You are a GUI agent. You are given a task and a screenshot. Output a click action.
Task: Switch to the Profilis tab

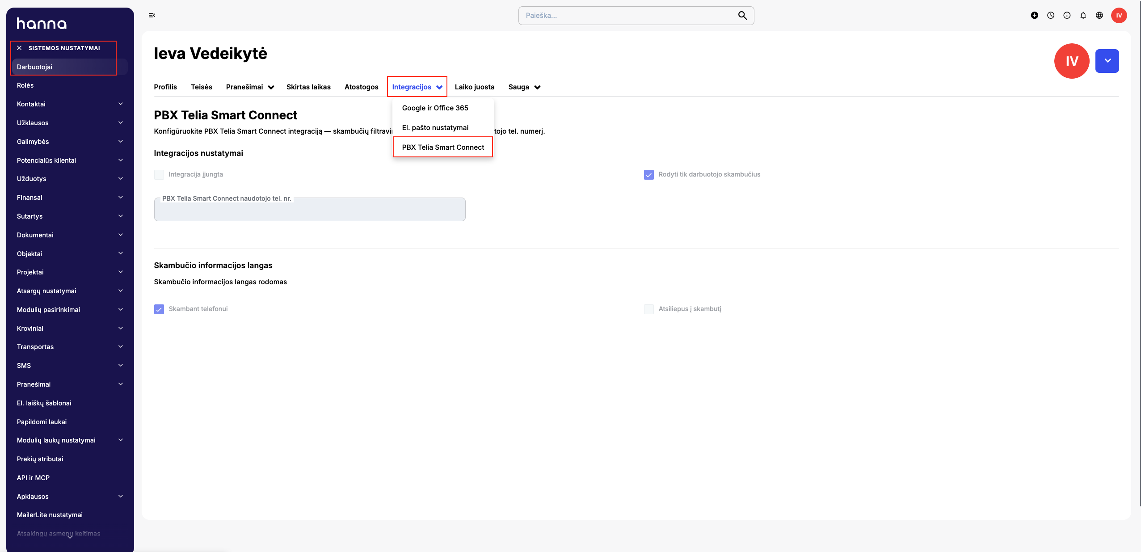[165, 87]
